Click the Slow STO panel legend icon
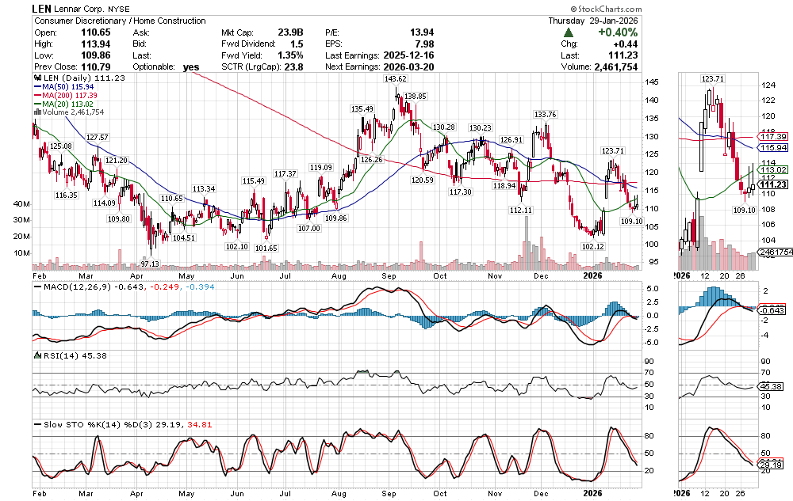The image size is (793, 501). tap(35, 424)
